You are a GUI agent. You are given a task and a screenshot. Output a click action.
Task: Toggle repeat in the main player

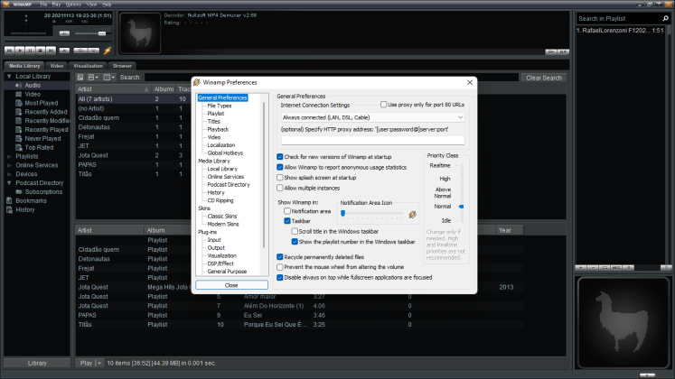coord(93,51)
